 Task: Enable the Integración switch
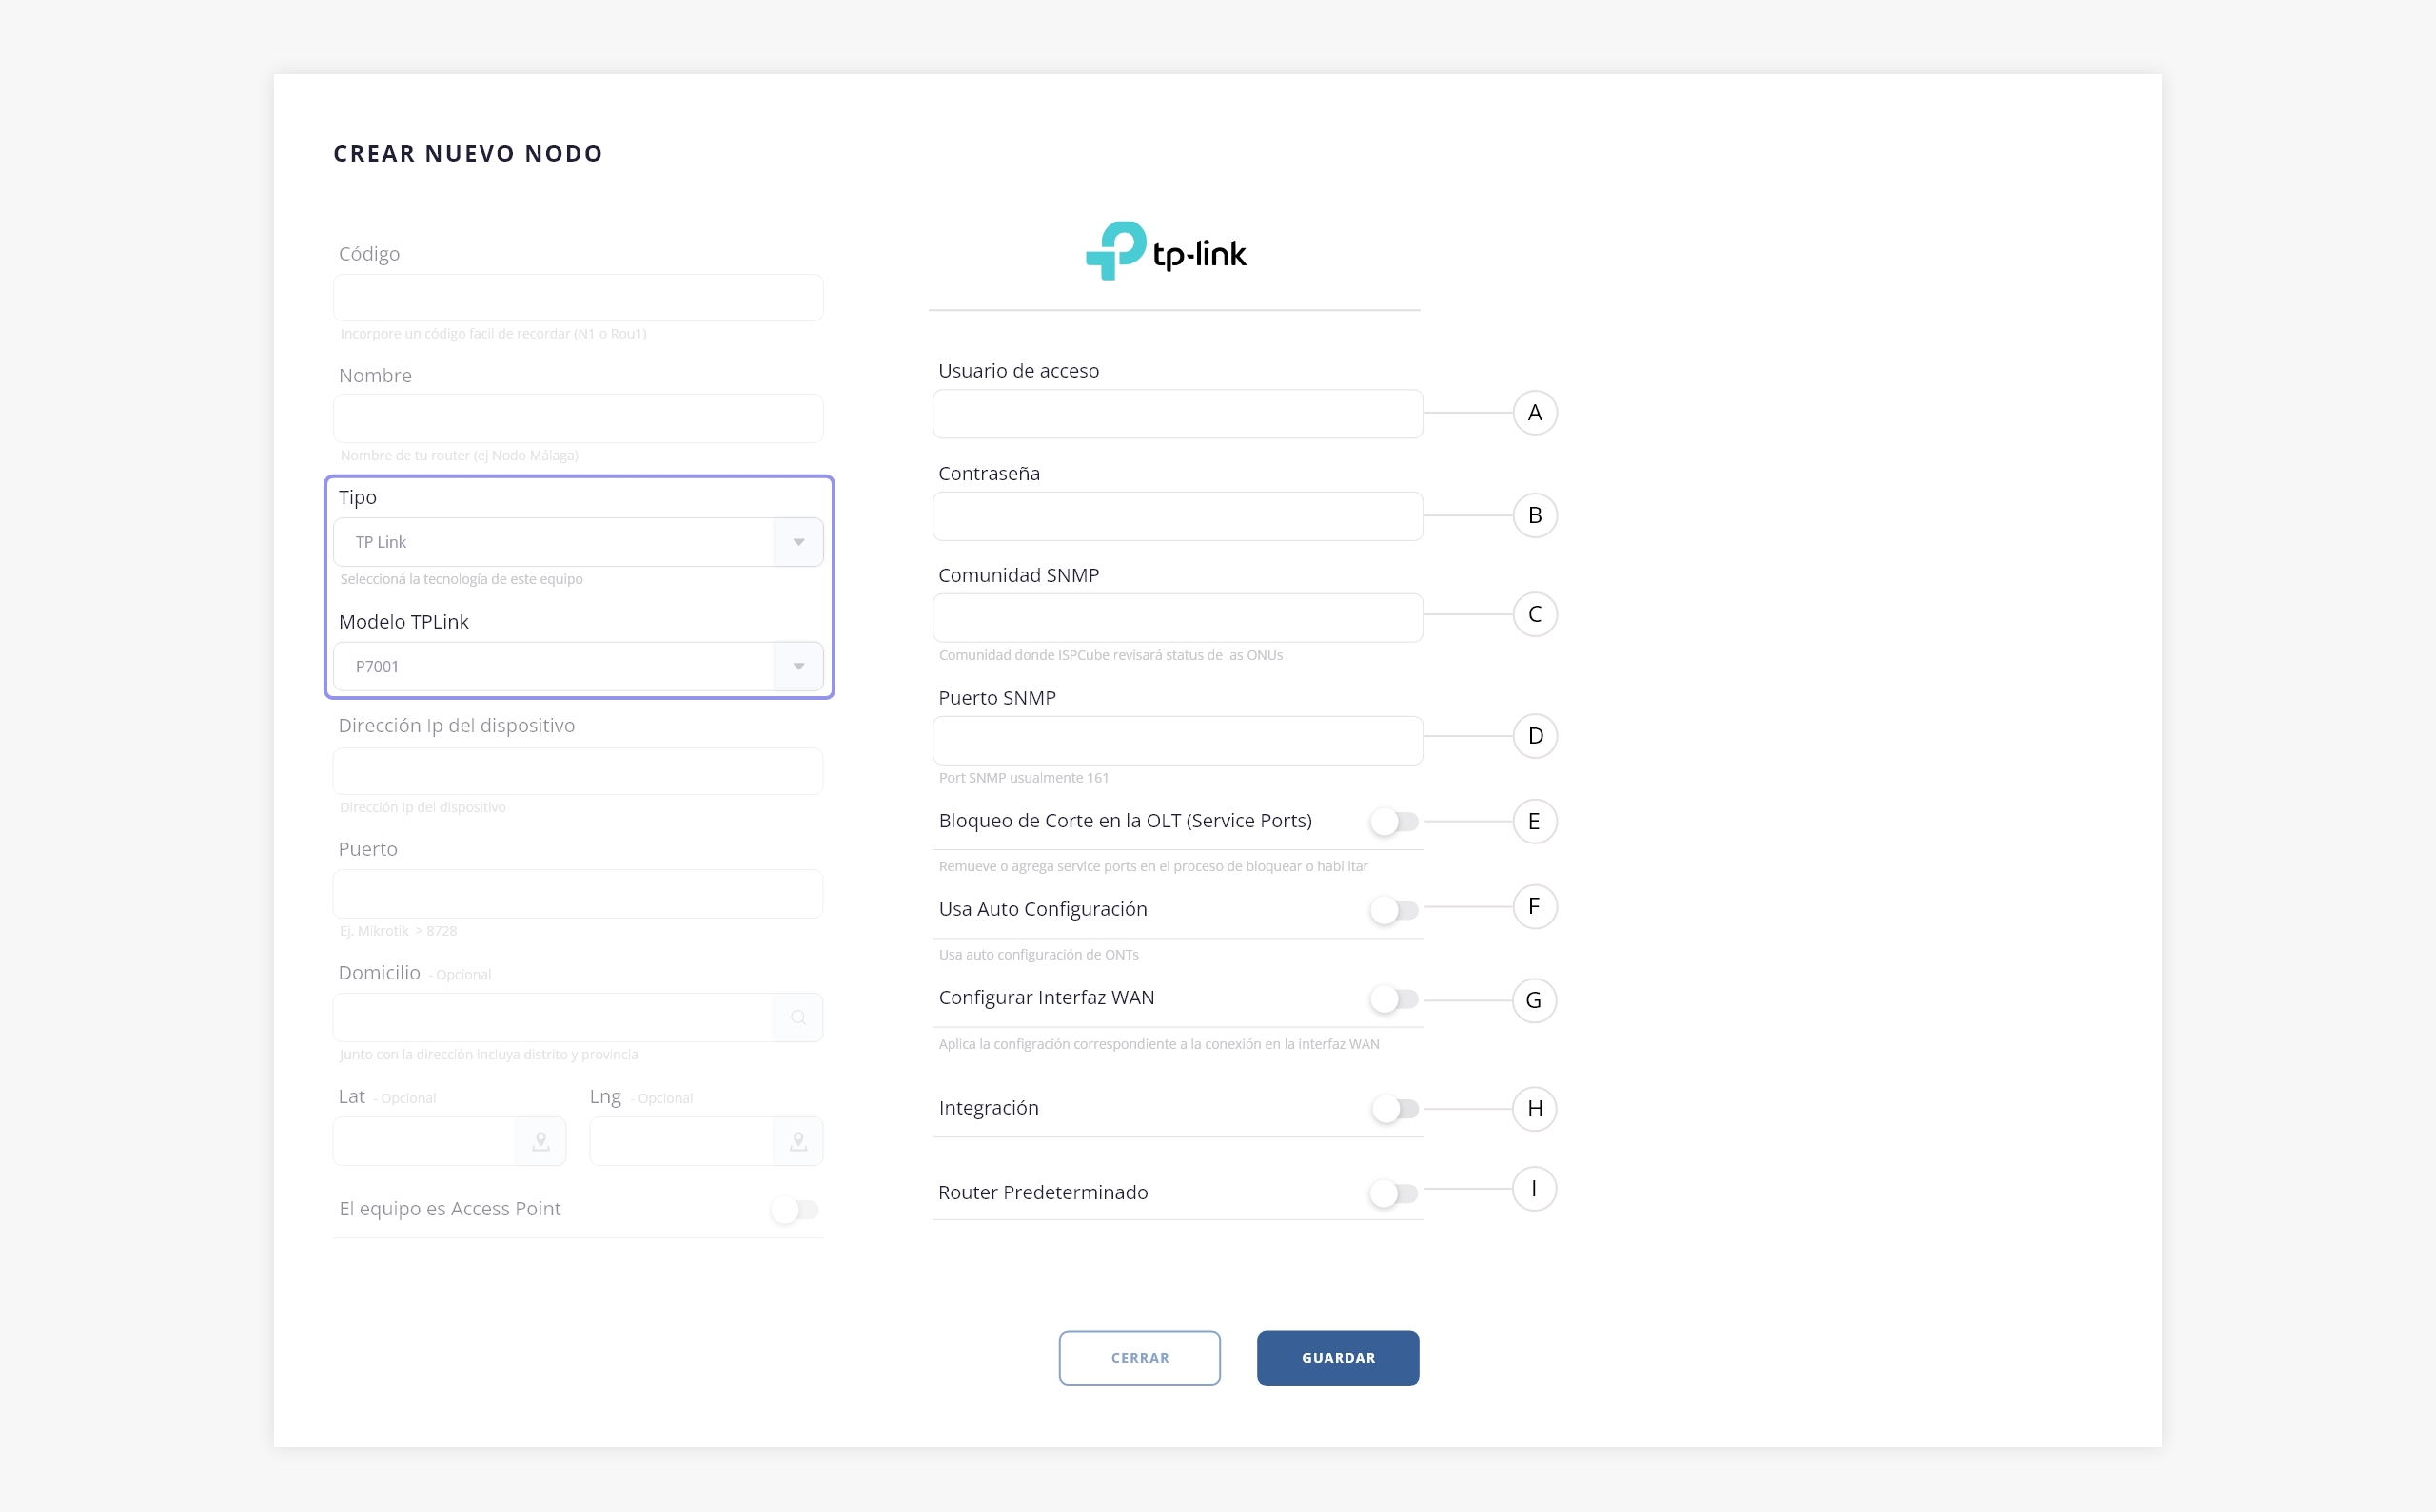pos(1395,1109)
